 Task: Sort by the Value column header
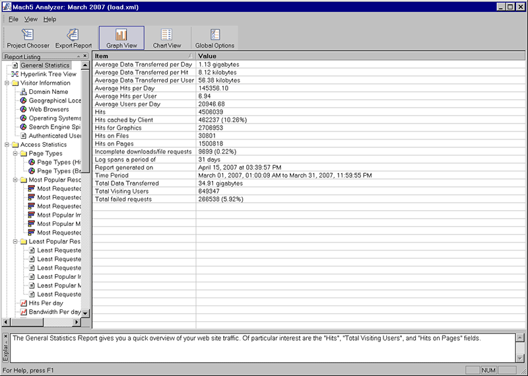click(360, 56)
